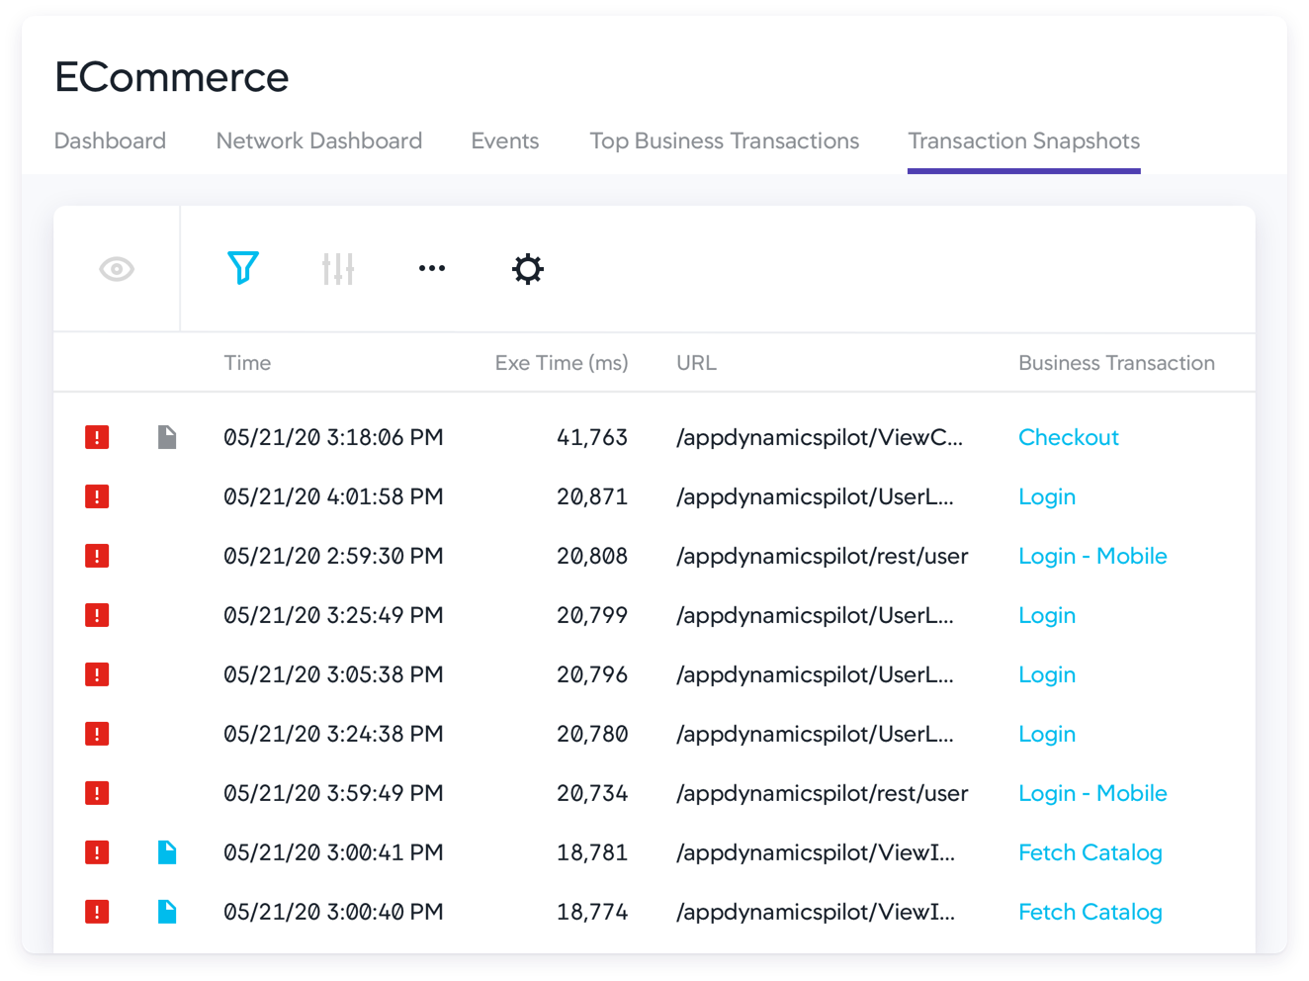Open the Fetch Catalog link on the 3:00:40 PM row
1309x981 pixels.
tap(1091, 912)
